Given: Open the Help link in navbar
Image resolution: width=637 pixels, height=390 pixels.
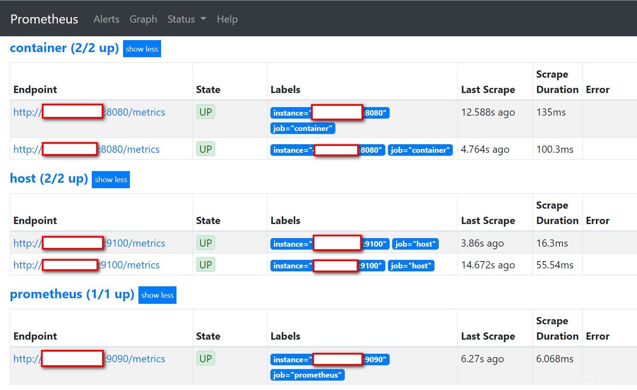Looking at the screenshot, I should 227,19.
